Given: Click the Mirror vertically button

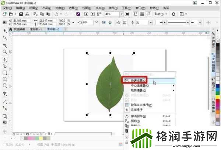Looking at the screenshot, I should 110,22.
